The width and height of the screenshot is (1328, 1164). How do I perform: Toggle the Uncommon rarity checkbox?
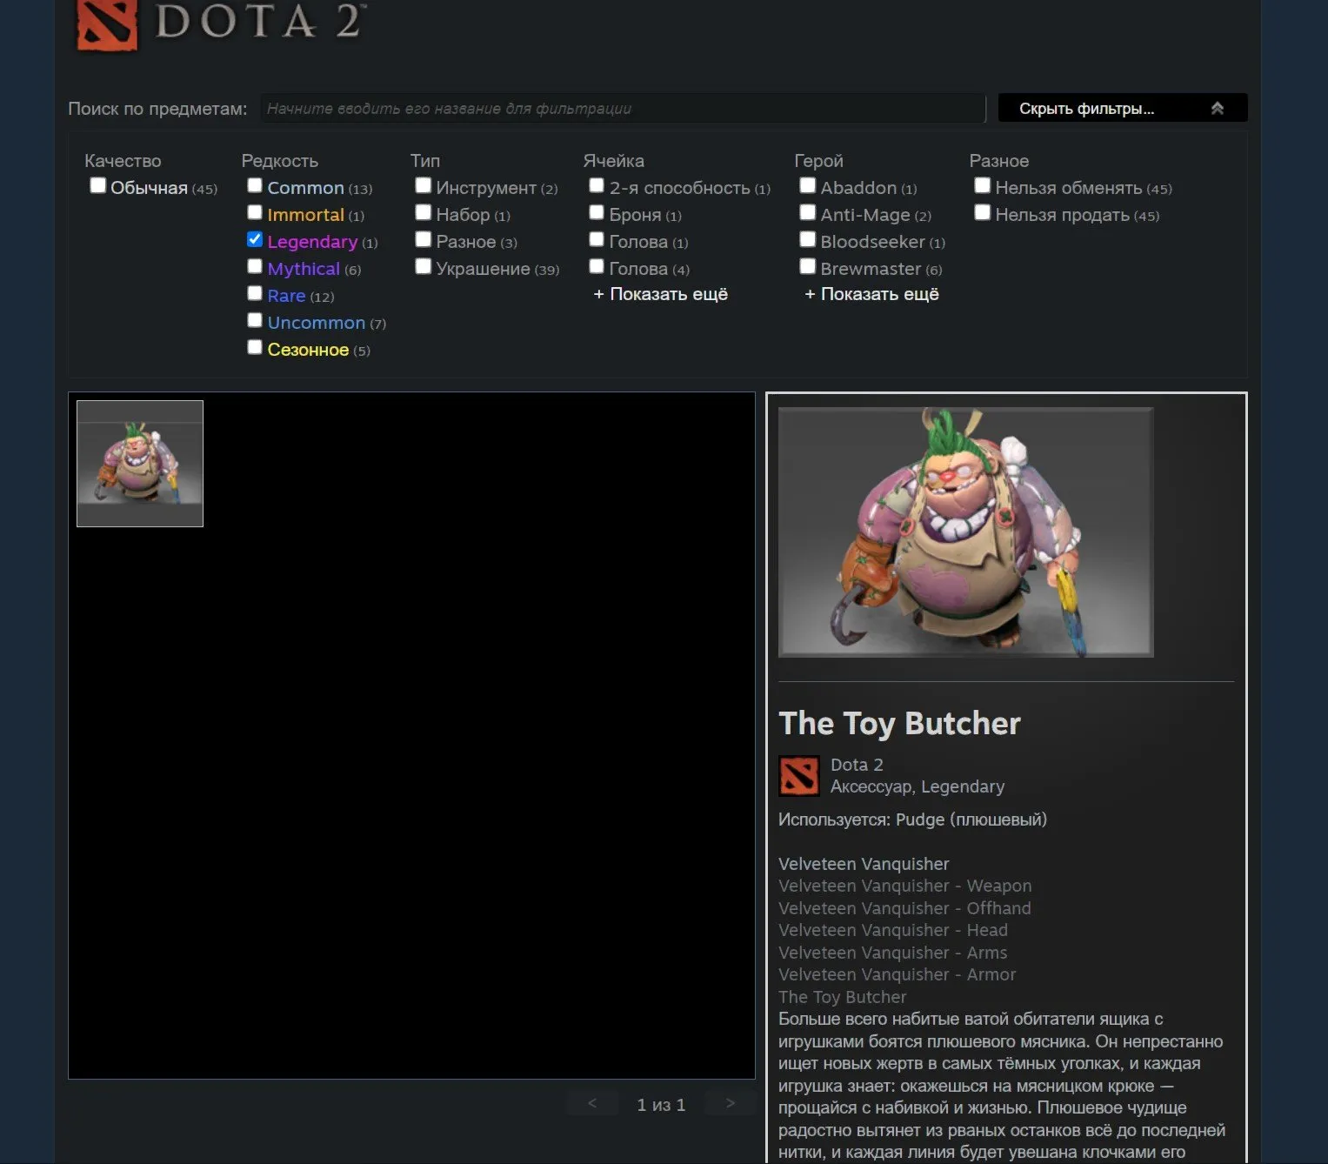pos(254,320)
